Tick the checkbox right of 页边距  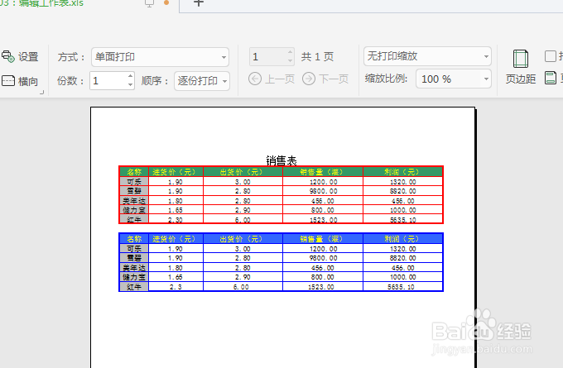(x=551, y=56)
